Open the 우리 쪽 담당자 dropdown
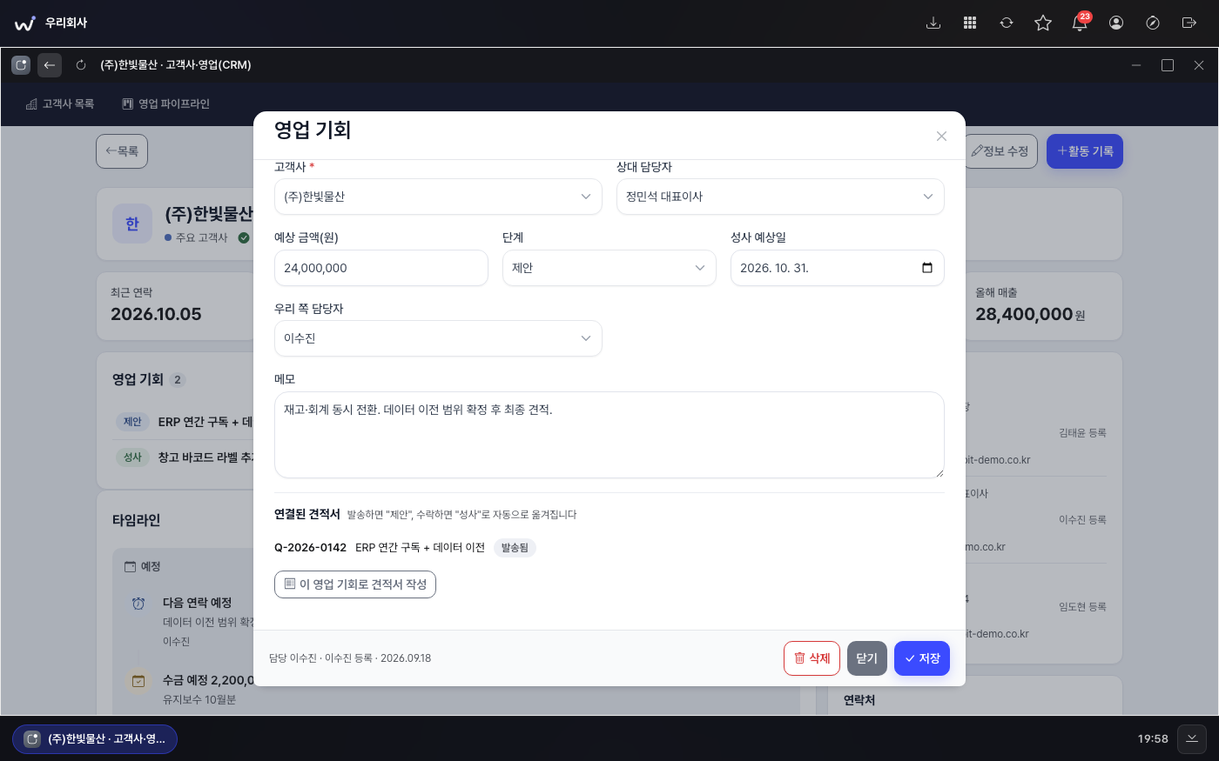Viewport: 1219px width, 761px height. click(x=438, y=338)
